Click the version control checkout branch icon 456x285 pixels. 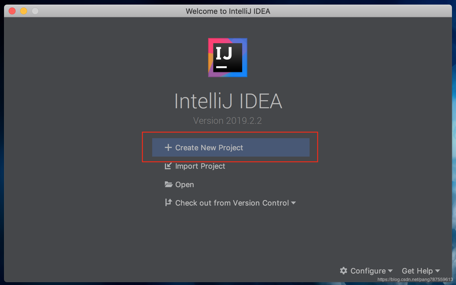[x=168, y=203]
